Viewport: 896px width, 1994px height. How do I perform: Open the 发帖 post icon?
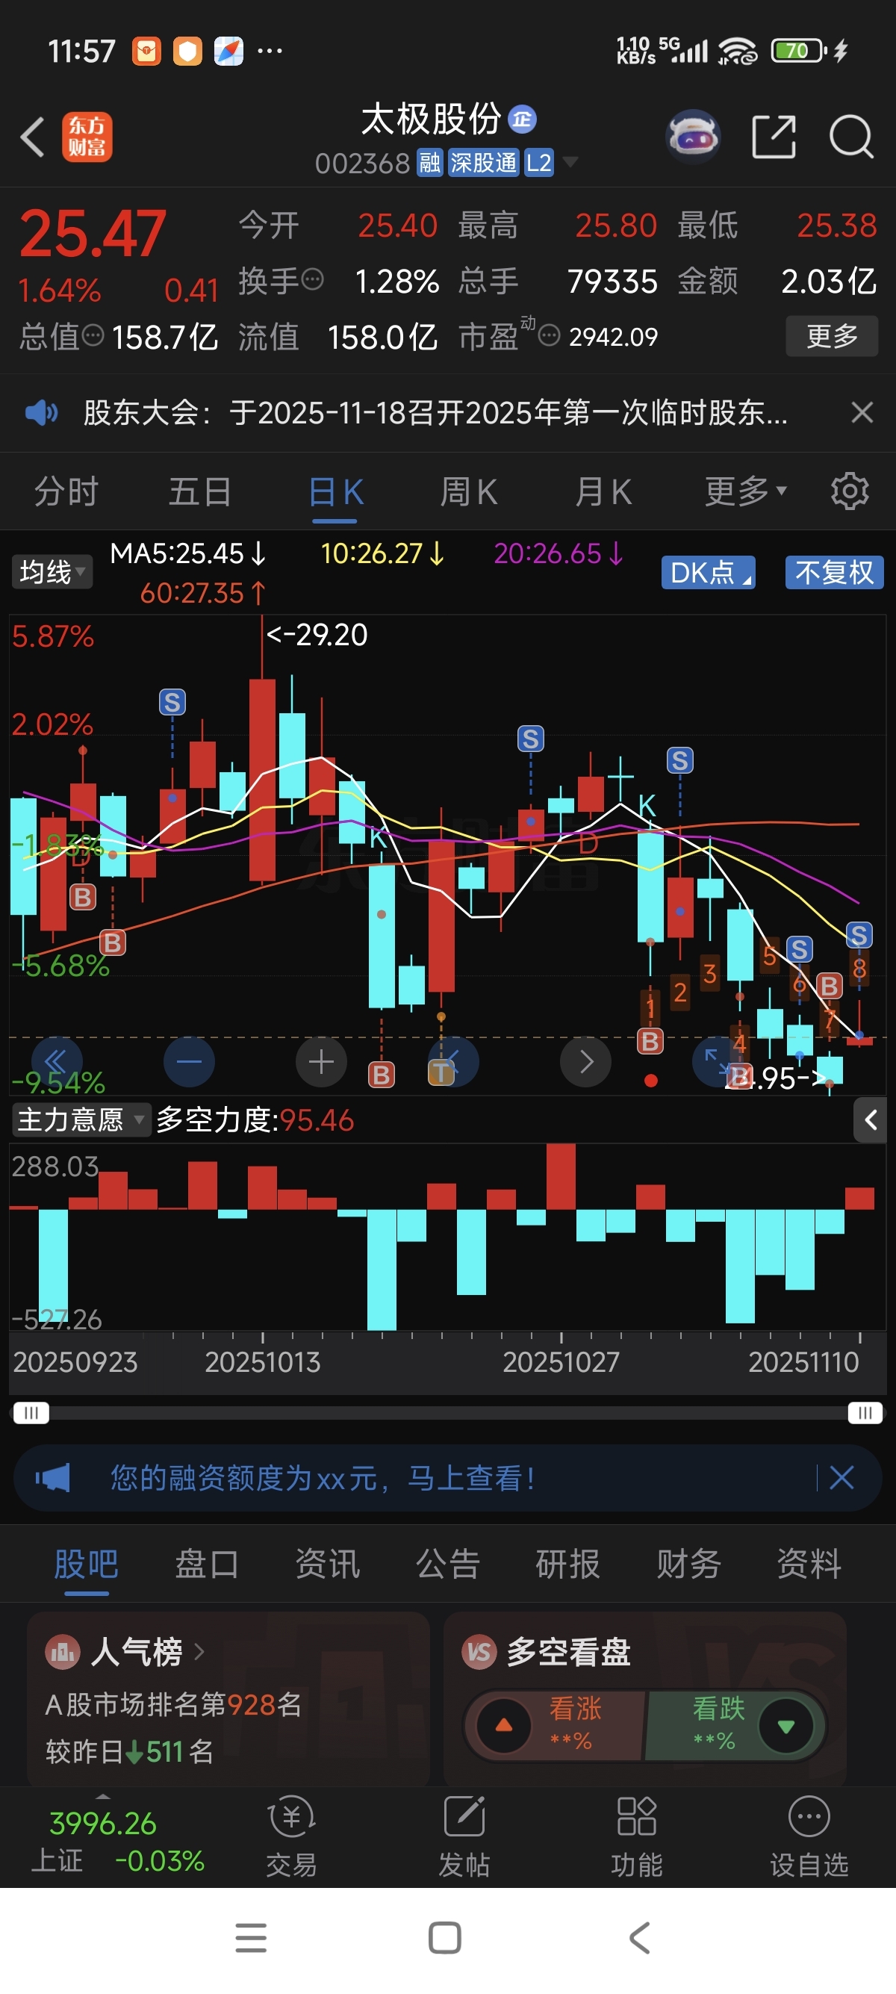tap(464, 1836)
